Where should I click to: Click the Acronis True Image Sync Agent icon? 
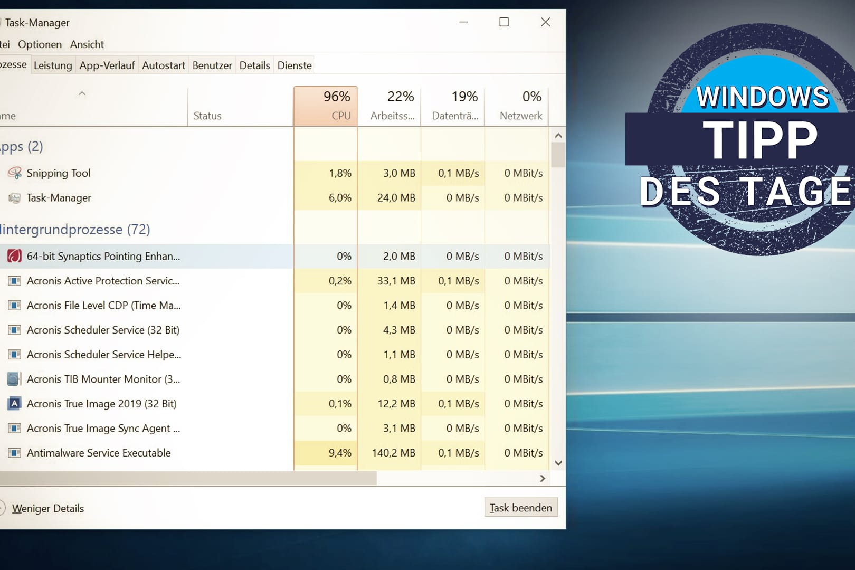[15, 428]
